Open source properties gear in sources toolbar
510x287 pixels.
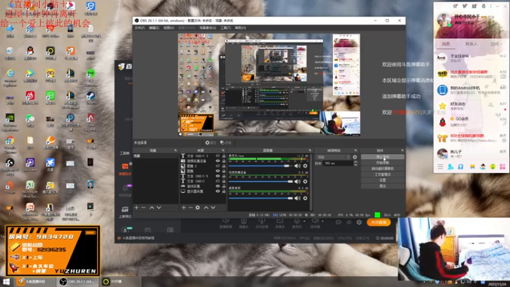(198, 208)
